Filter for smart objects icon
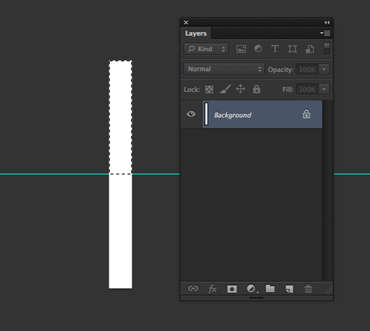Viewport: 370px width, 331px height. 309,49
